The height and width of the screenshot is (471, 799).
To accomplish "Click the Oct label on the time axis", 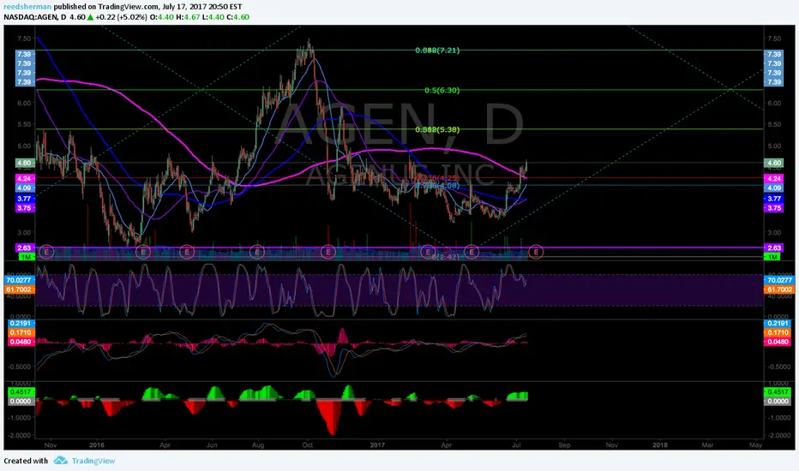I will pos(307,445).
